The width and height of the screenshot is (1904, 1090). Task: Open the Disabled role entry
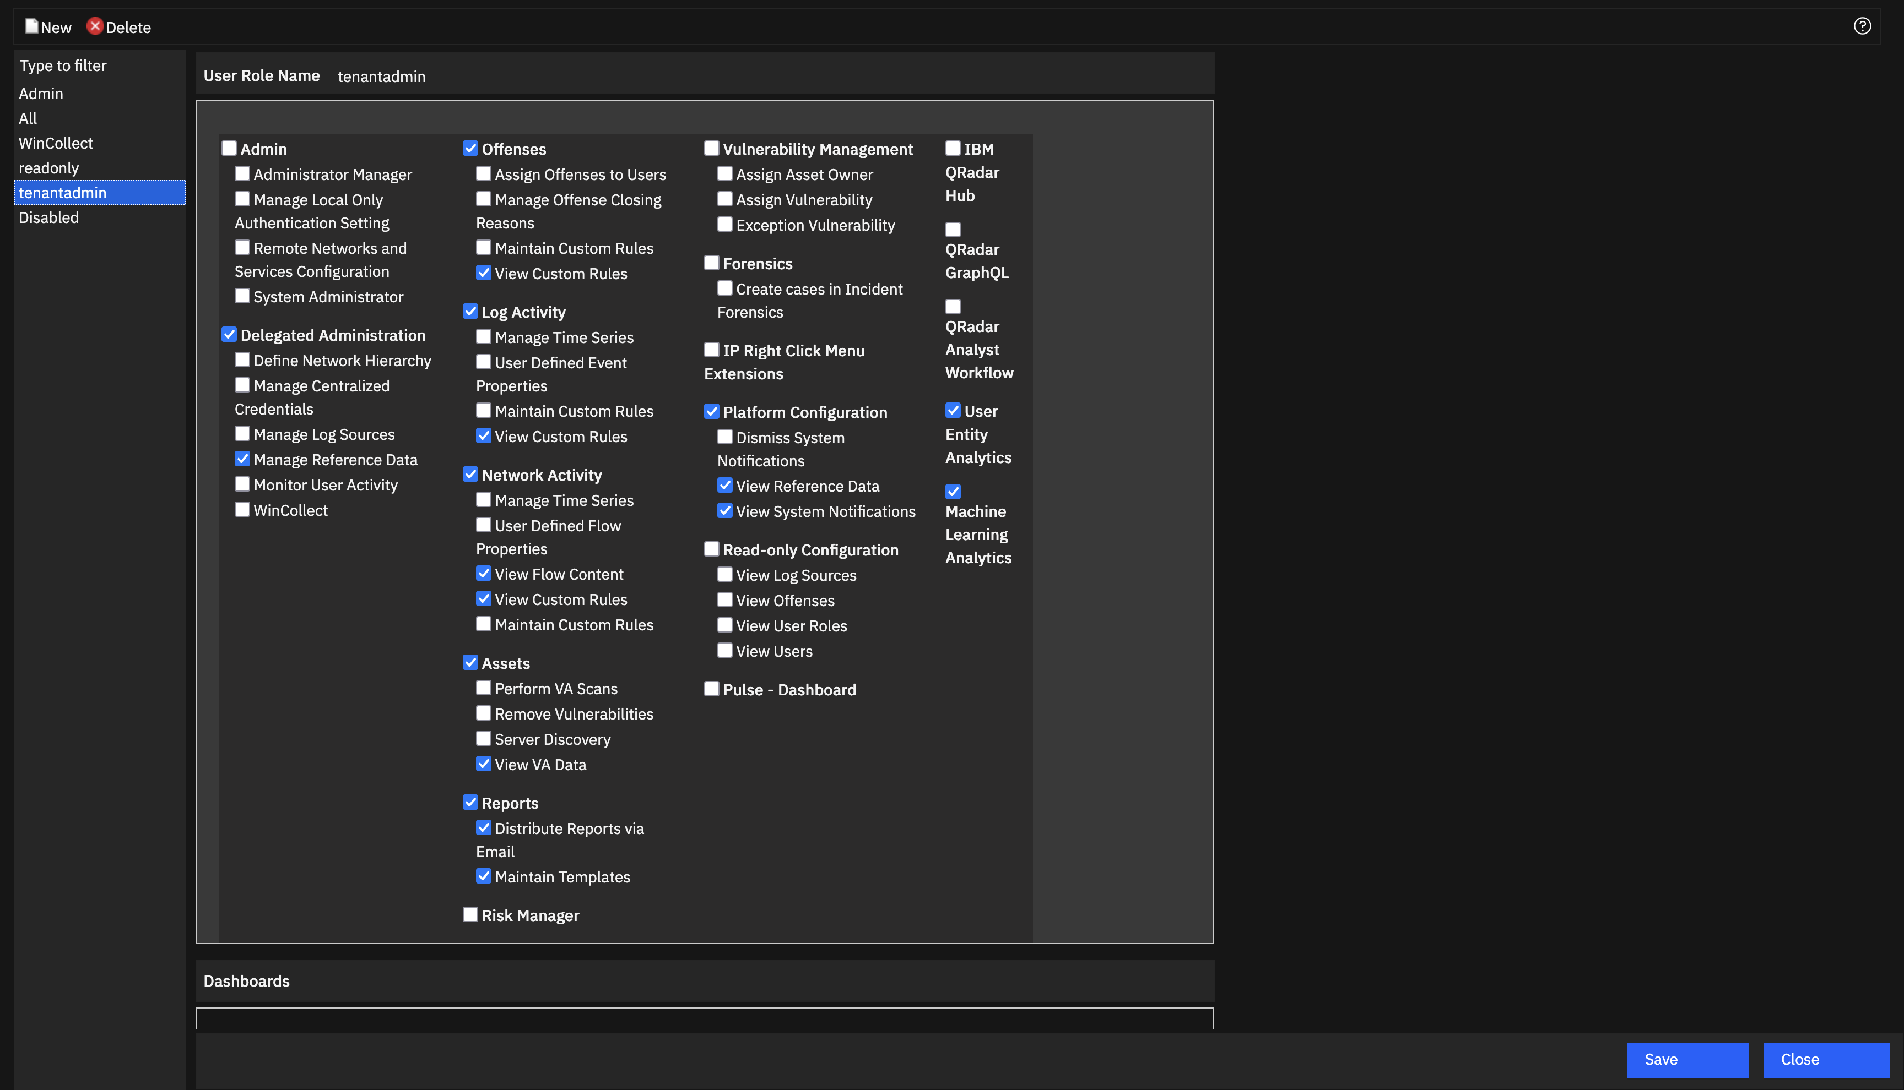click(x=48, y=217)
